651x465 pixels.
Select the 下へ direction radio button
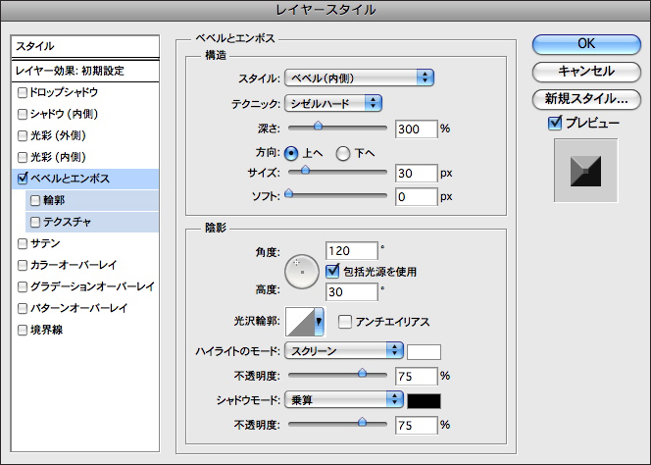click(x=343, y=153)
